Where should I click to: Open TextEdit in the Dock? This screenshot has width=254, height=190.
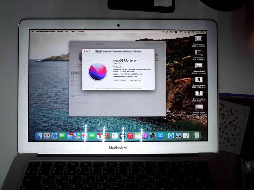click(186, 136)
